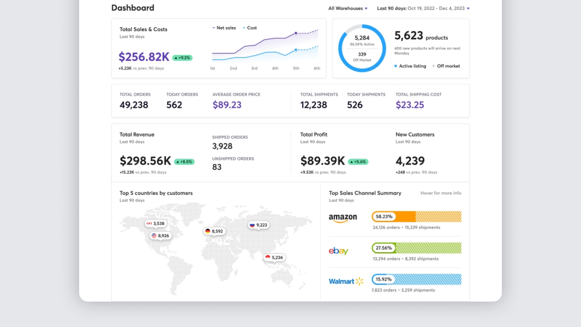Image resolution: width=581 pixels, height=327 pixels.
Task: Select the Canada flag marker showing 3,538
Action: [x=156, y=224]
